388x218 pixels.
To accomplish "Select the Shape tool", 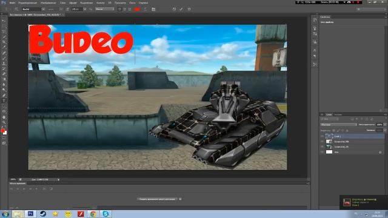I will click(x=4, y=111).
